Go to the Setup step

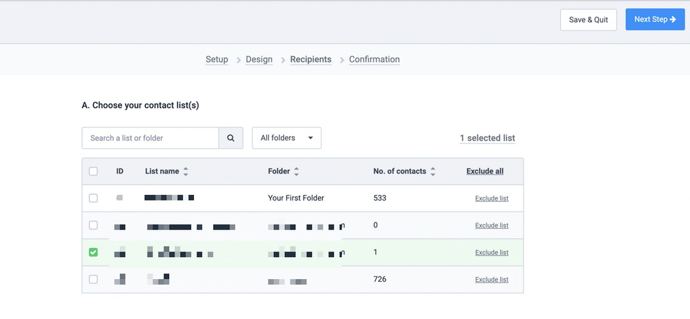[217, 59]
